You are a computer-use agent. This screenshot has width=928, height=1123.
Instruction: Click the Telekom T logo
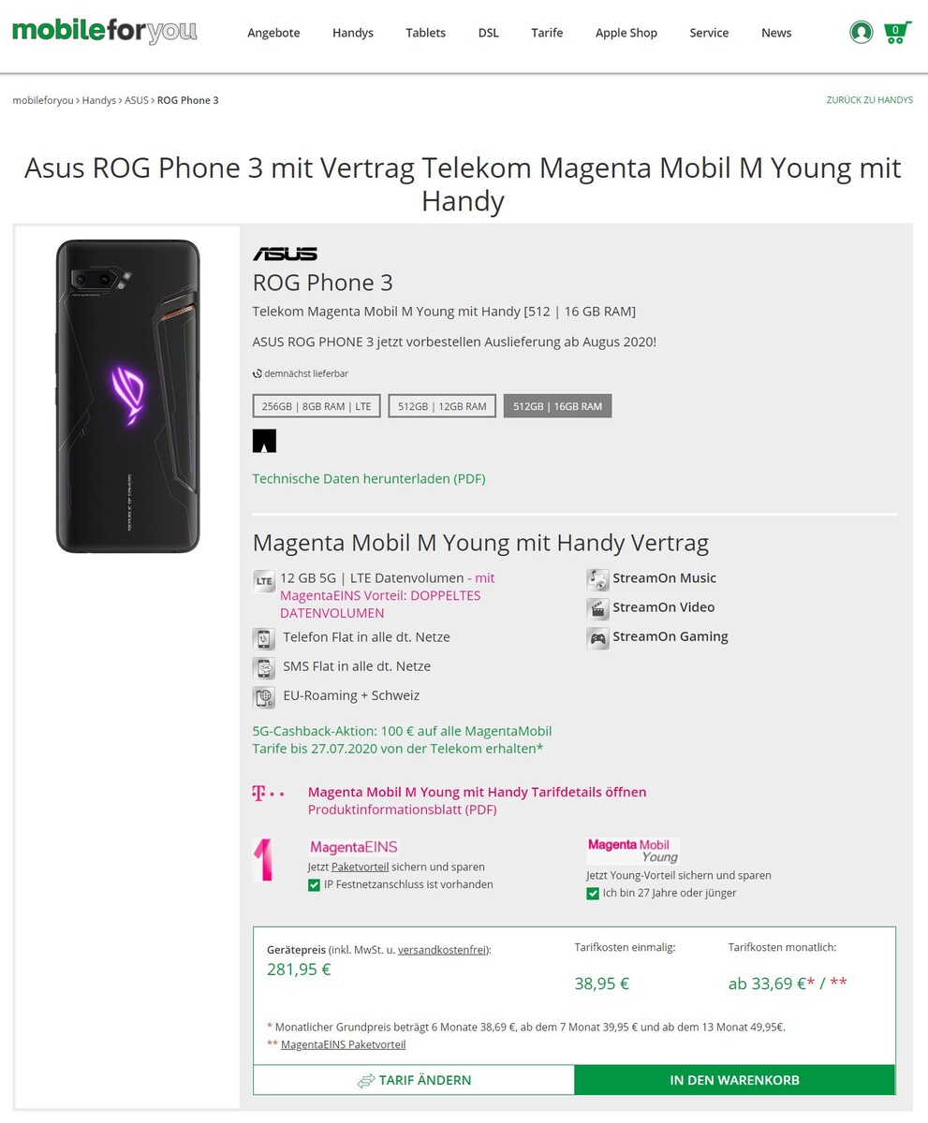point(269,794)
